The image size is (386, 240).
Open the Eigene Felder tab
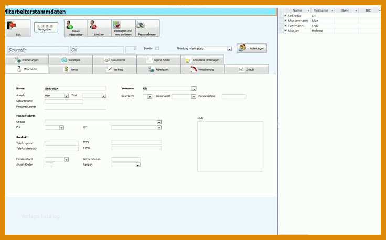click(158, 60)
